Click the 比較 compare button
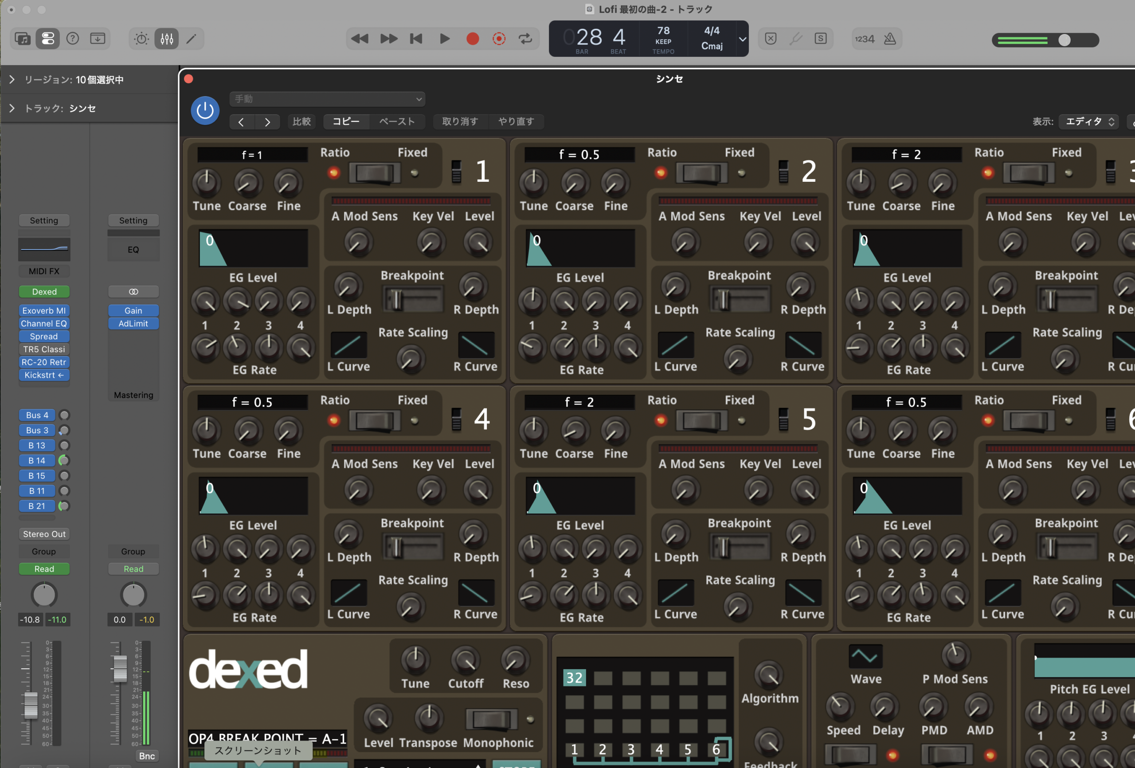 301,121
